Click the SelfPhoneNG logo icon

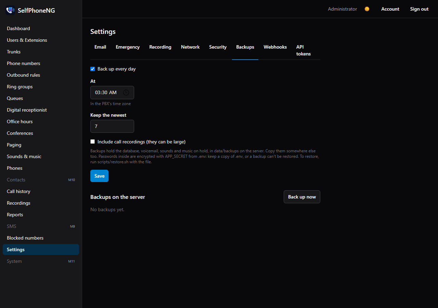coord(10,10)
